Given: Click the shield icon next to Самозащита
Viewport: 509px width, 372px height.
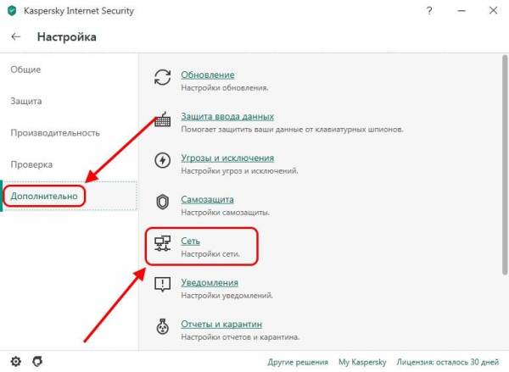Looking at the screenshot, I should [x=162, y=202].
